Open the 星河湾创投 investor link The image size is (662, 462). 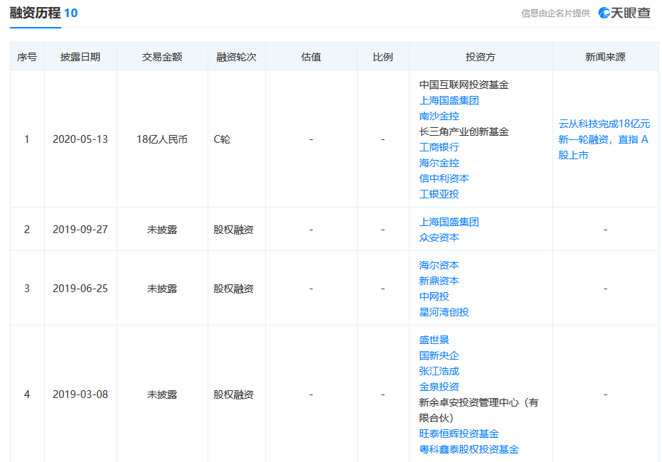(444, 312)
